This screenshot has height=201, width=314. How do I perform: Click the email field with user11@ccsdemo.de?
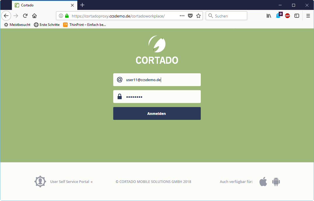pyautogui.click(x=157, y=80)
